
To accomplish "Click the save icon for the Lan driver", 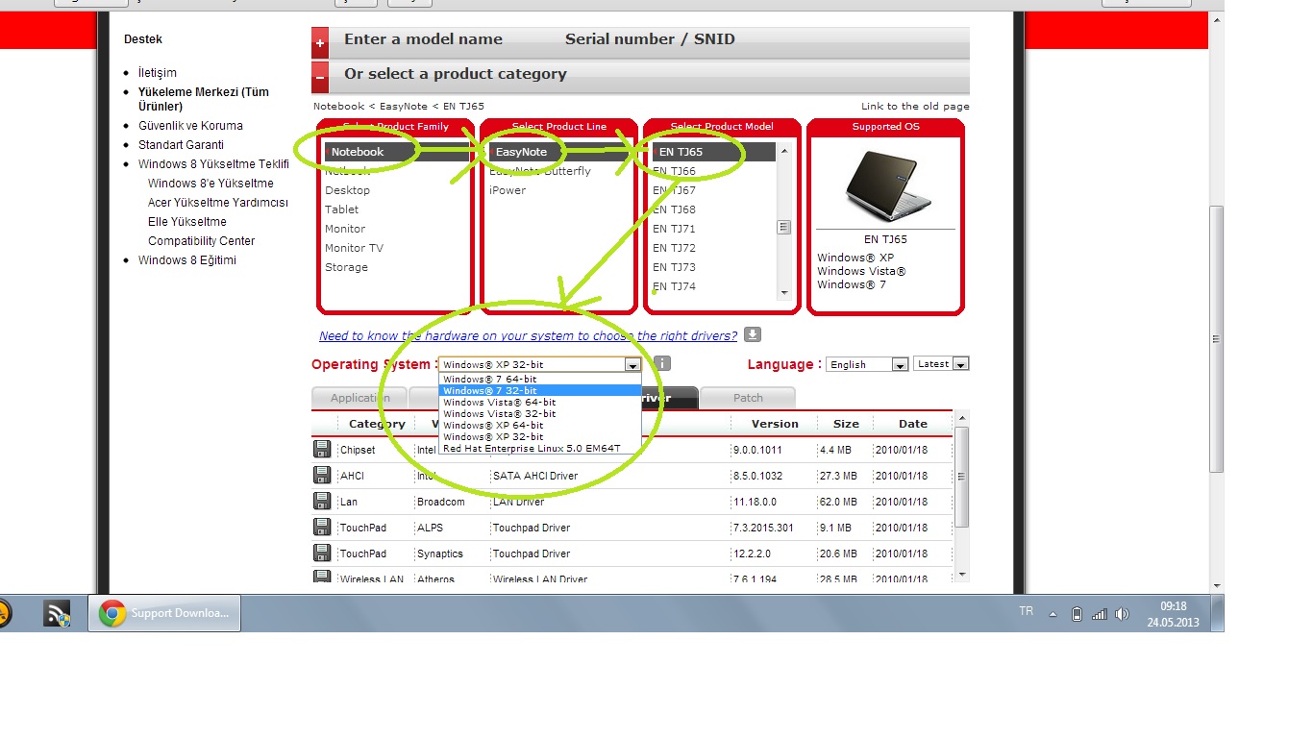I will pos(322,501).
